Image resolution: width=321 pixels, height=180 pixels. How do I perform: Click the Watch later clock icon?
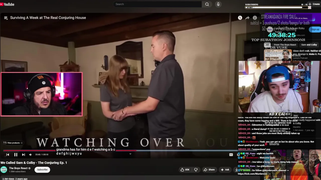(240, 18)
